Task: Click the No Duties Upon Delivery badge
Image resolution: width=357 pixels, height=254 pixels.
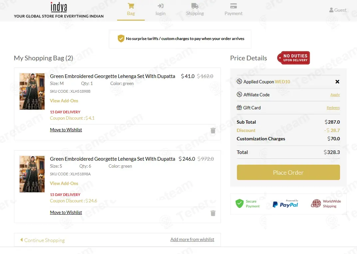Action: pos(293,58)
